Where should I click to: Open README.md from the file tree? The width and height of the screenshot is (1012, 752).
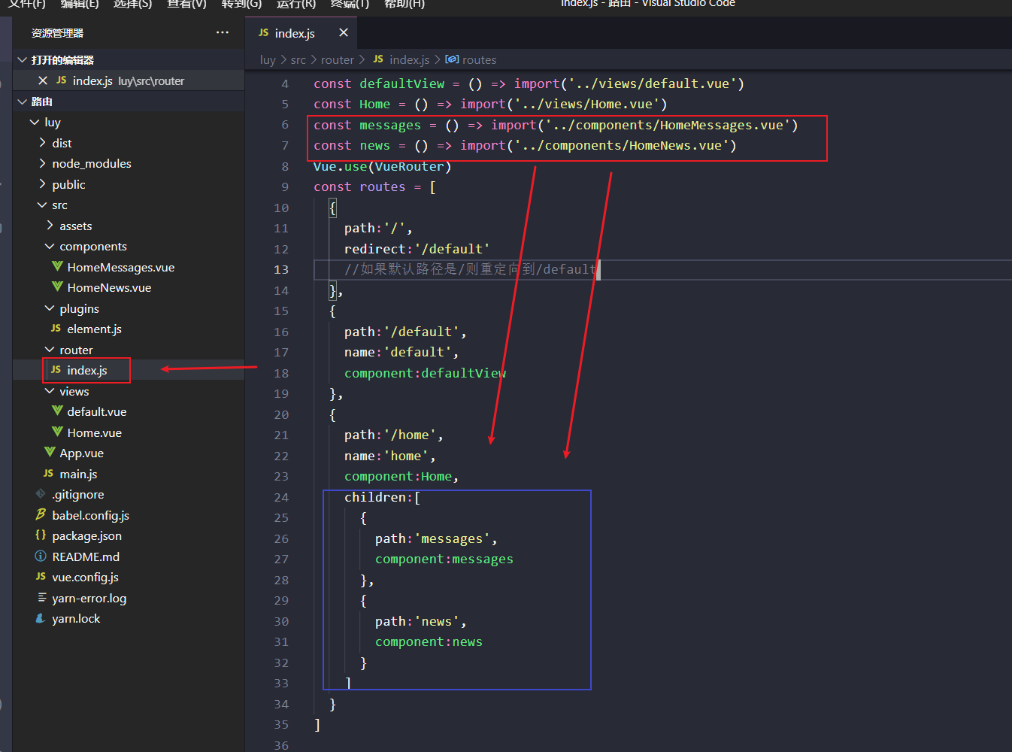point(86,556)
